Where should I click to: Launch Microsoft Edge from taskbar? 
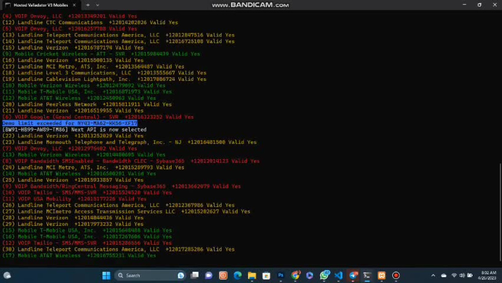pyautogui.click(x=237, y=275)
